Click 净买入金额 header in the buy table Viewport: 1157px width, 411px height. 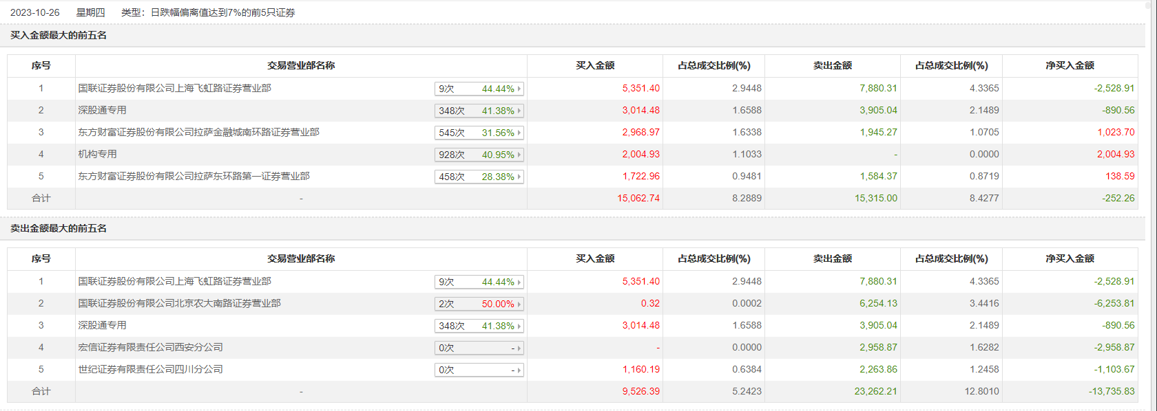1070,65
